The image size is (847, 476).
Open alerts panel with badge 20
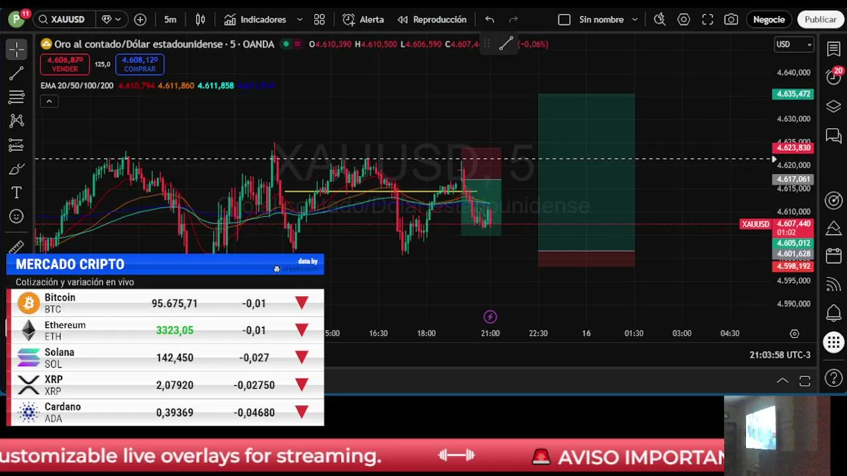pyautogui.click(x=834, y=76)
